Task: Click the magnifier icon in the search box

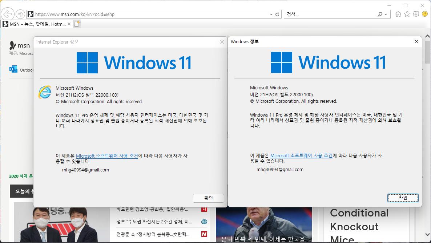Action: (x=380, y=14)
